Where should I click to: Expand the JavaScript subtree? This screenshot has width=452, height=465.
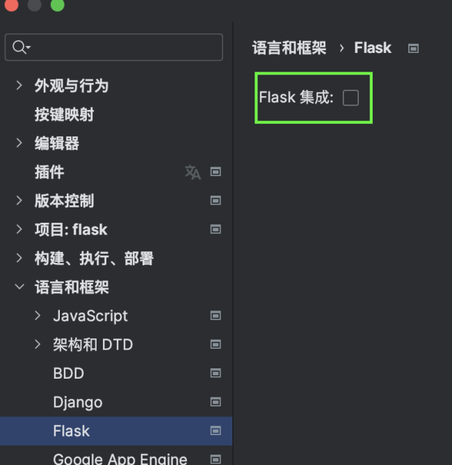coord(38,315)
